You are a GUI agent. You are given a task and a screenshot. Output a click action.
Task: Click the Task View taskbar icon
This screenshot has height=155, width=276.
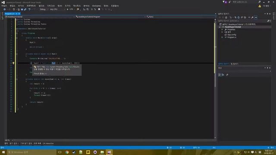pos(60,152)
